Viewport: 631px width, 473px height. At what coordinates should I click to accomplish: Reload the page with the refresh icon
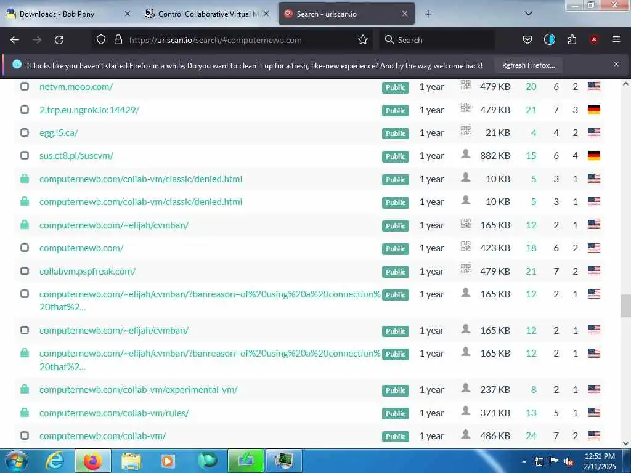pos(59,40)
